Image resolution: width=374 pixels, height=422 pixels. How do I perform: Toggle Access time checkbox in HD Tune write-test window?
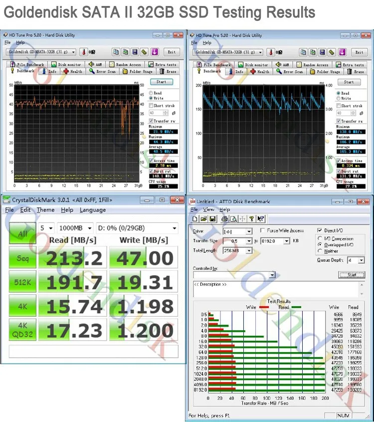151,161
